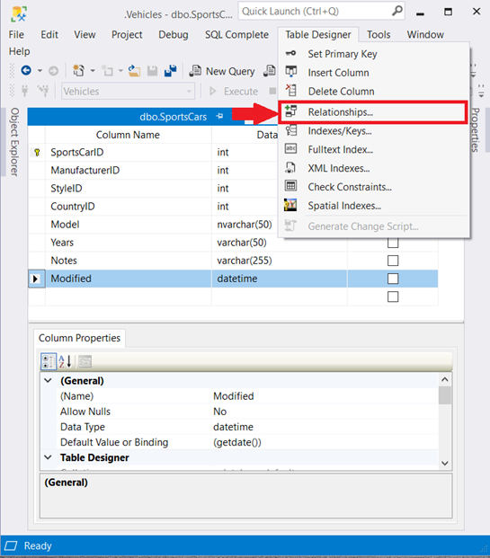Click the SSMS application logo icon

19,13
